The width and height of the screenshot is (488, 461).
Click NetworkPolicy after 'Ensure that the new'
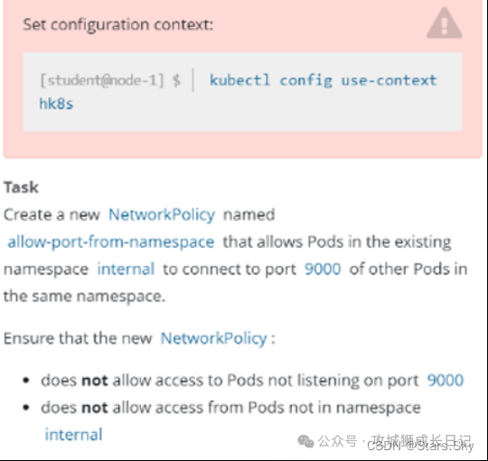[214, 338]
